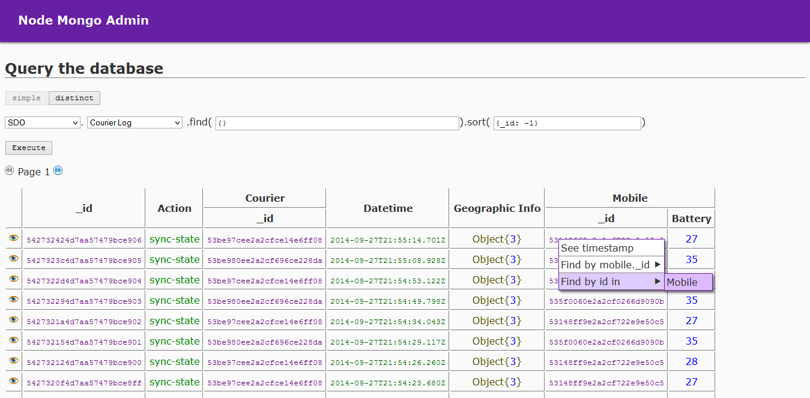Image resolution: width=810 pixels, height=398 pixels.
Task: Open the Courier Log collection dropdown
Action: click(x=134, y=122)
